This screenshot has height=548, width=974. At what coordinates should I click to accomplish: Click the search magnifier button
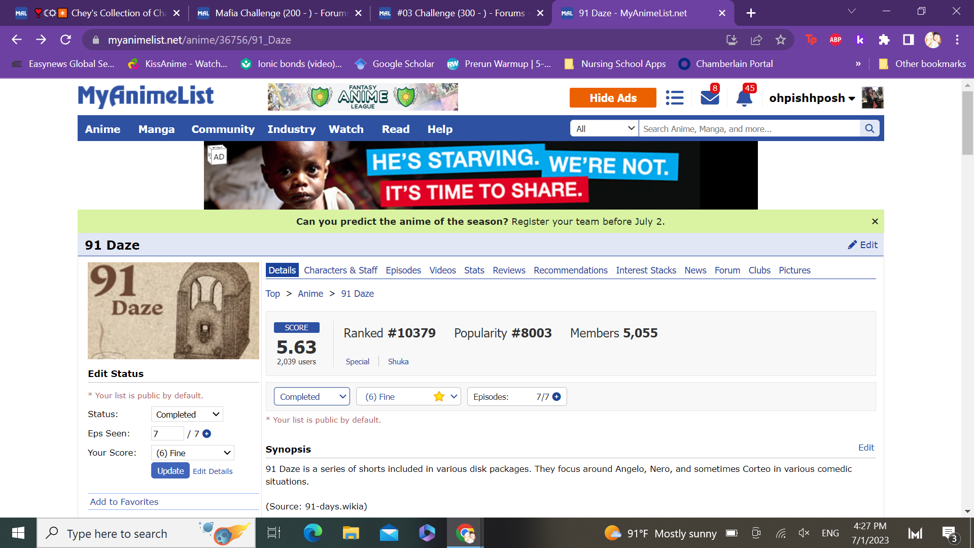[869, 129]
